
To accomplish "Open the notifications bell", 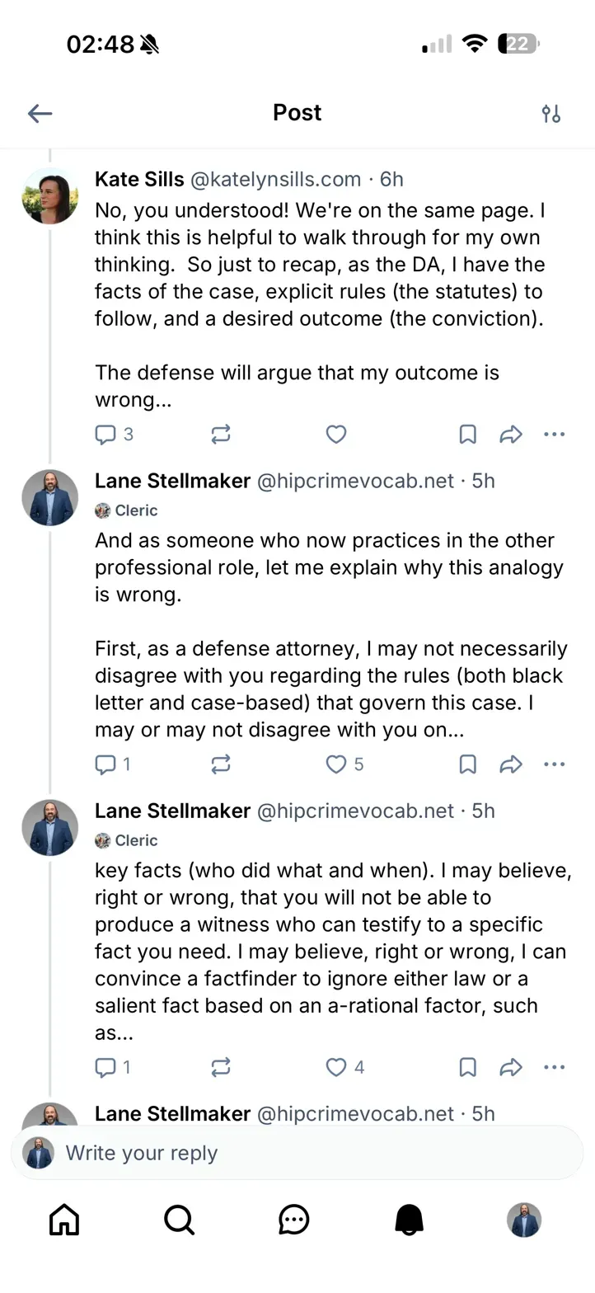I will [x=410, y=1220].
